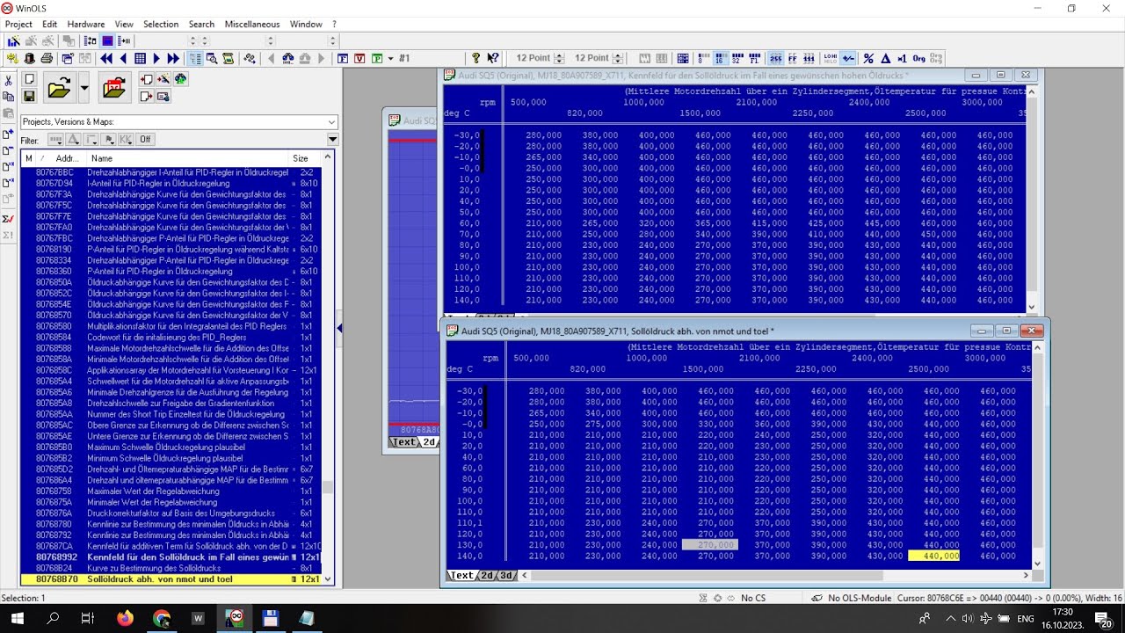Open the Hardware menu
The width and height of the screenshot is (1125, 633).
[x=86, y=24]
